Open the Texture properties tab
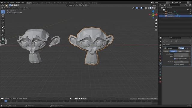192x108 pixels. [x=160, y=82]
